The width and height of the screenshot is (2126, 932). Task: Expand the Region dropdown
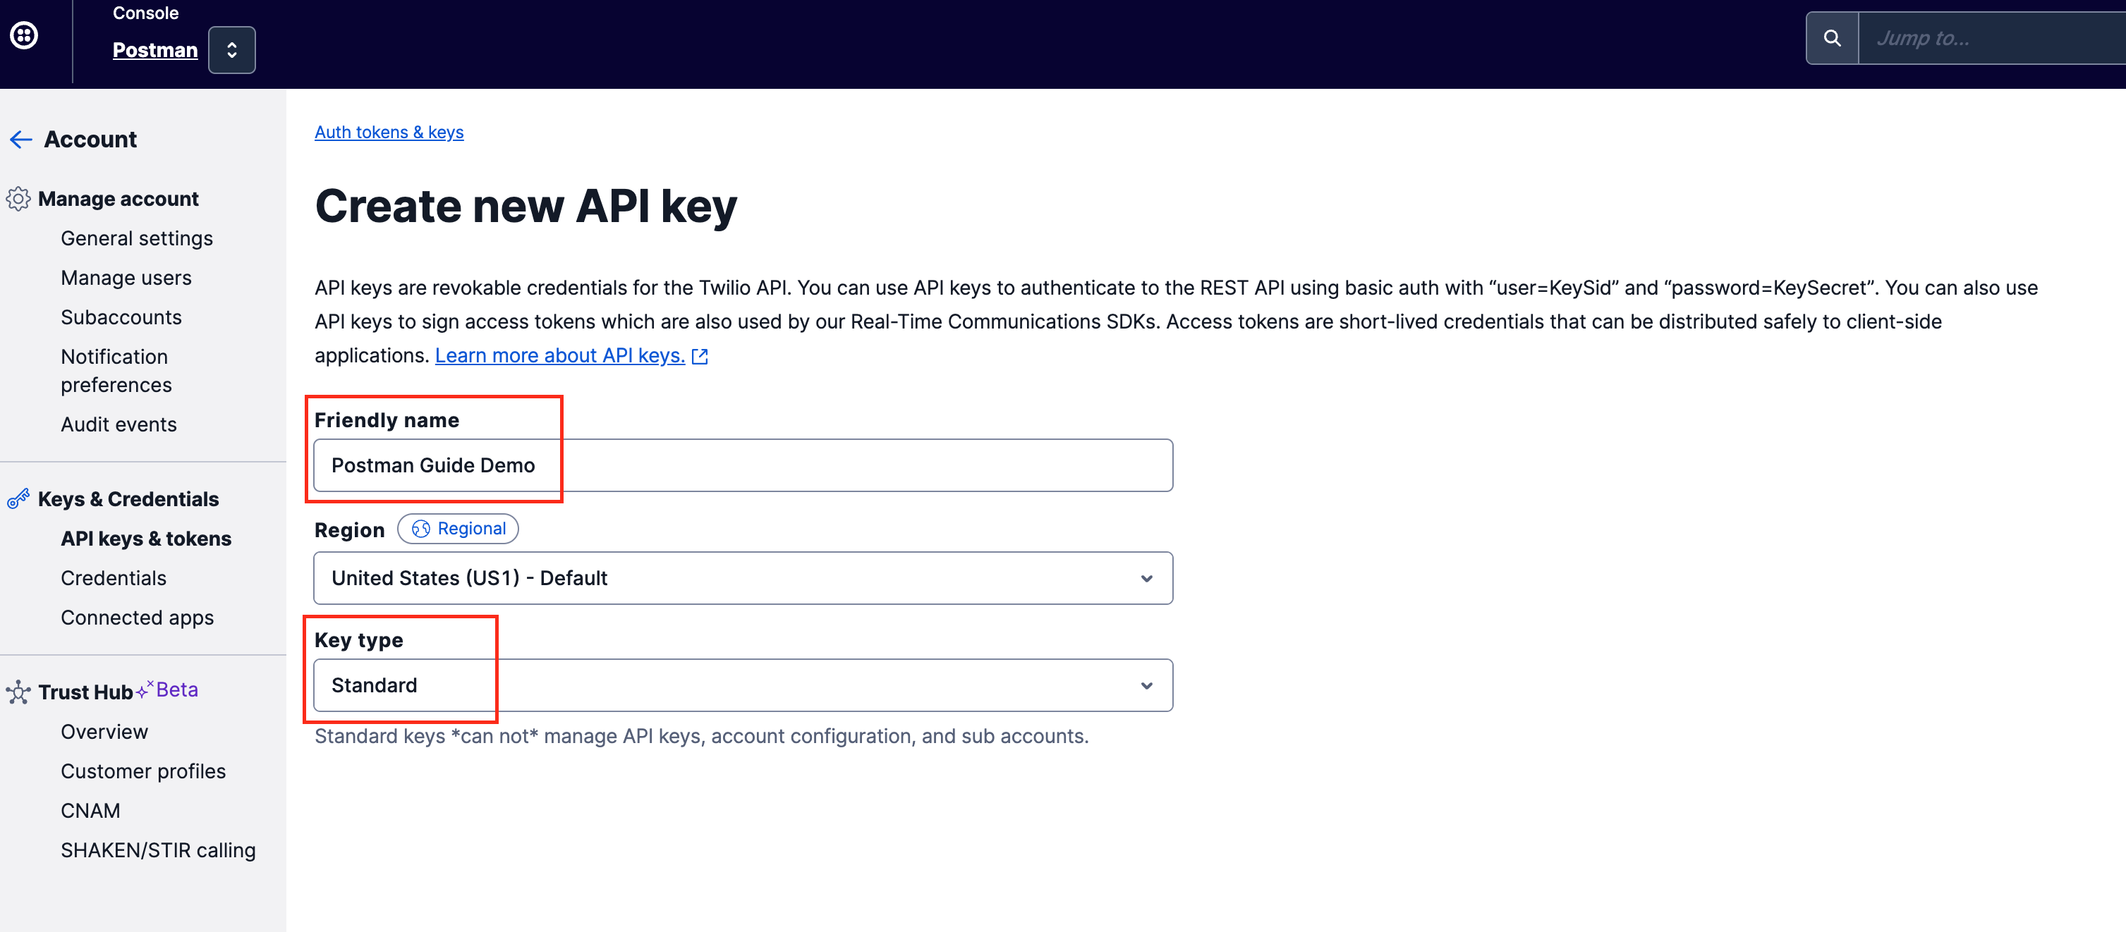click(743, 578)
